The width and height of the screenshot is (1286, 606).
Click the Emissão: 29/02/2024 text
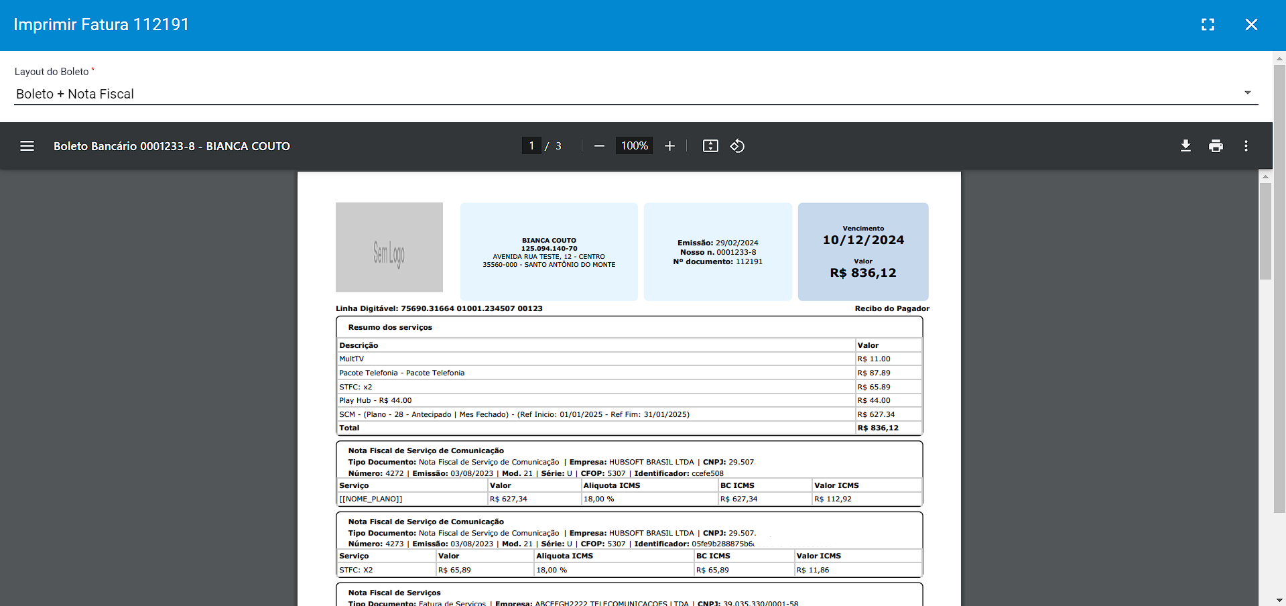click(x=718, y=243)
